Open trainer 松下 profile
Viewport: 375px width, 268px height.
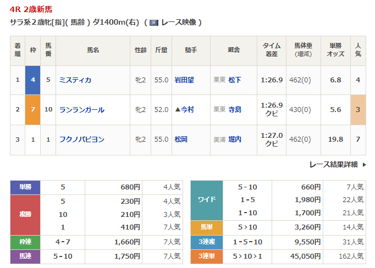pyautogui.click(x=235, y=80)
